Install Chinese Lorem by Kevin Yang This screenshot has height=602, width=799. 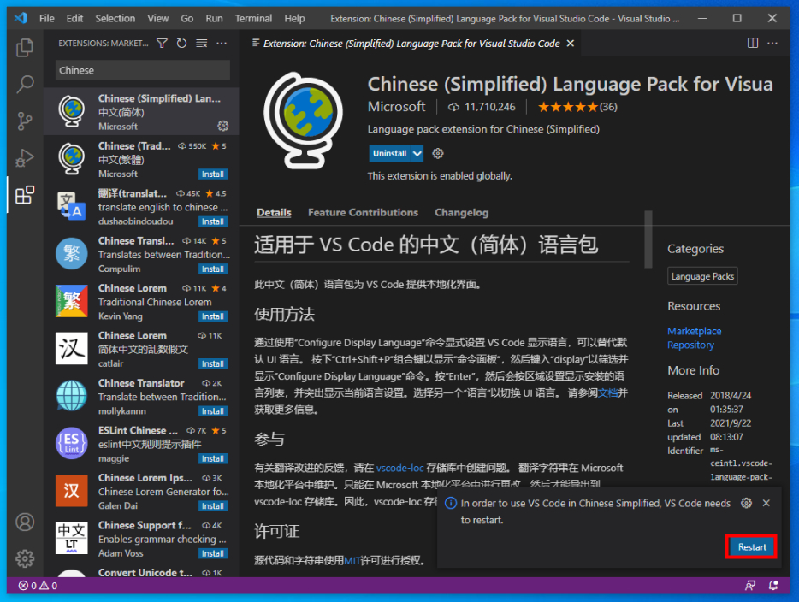(212, 316)
